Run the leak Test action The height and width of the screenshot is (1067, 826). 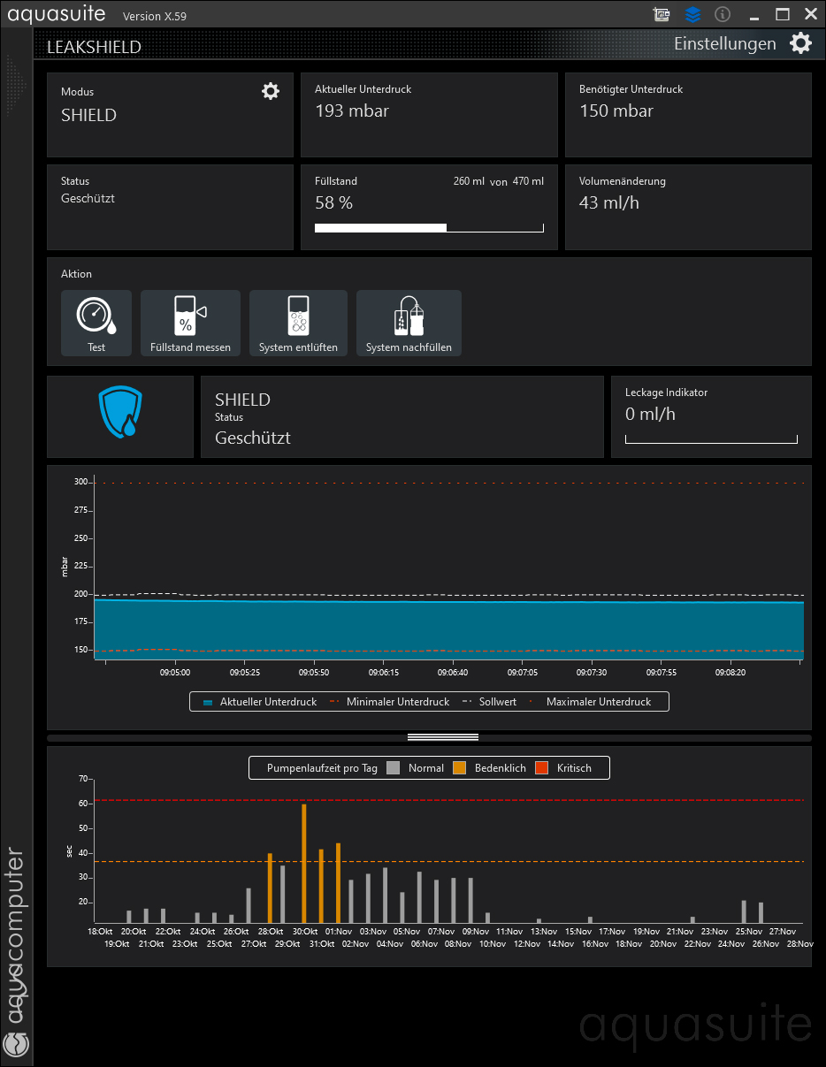tap(96, 324)
